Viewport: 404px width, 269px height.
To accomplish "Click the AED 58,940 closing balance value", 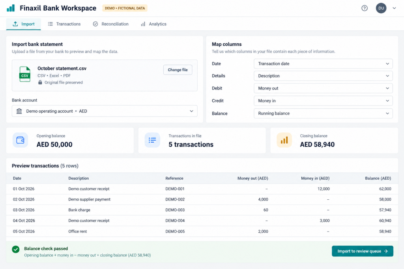I will click(317, 145).
